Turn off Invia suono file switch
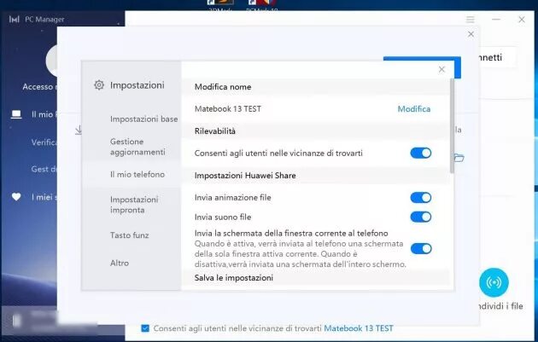The height and width of the screenshot is (342, 538). (x=421, y=217)
